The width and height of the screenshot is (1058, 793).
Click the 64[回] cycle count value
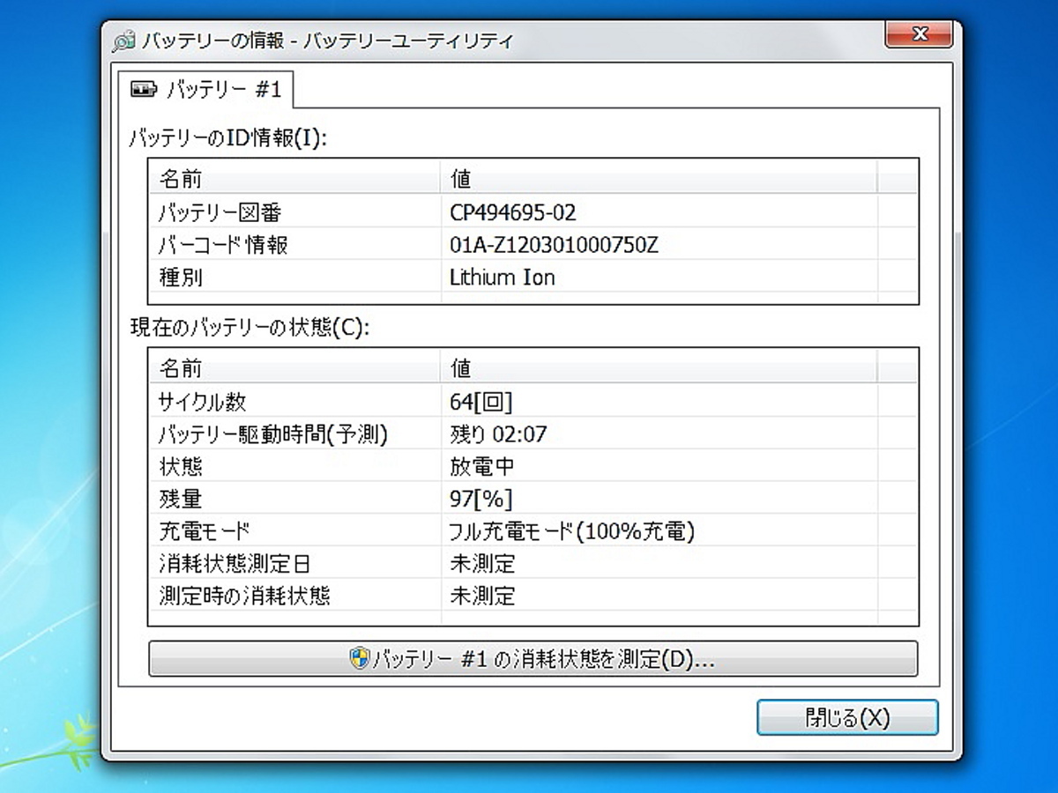(x=481, y=402)
